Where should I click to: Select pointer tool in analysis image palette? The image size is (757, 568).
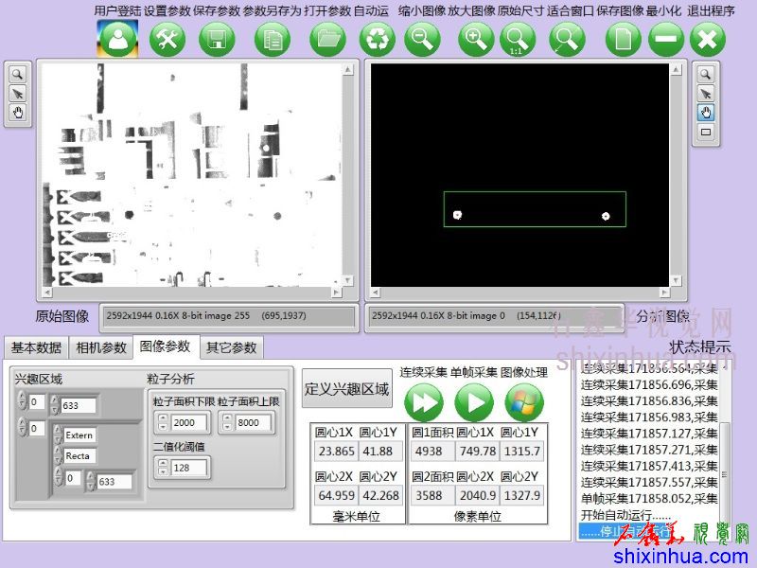(706, 94)
